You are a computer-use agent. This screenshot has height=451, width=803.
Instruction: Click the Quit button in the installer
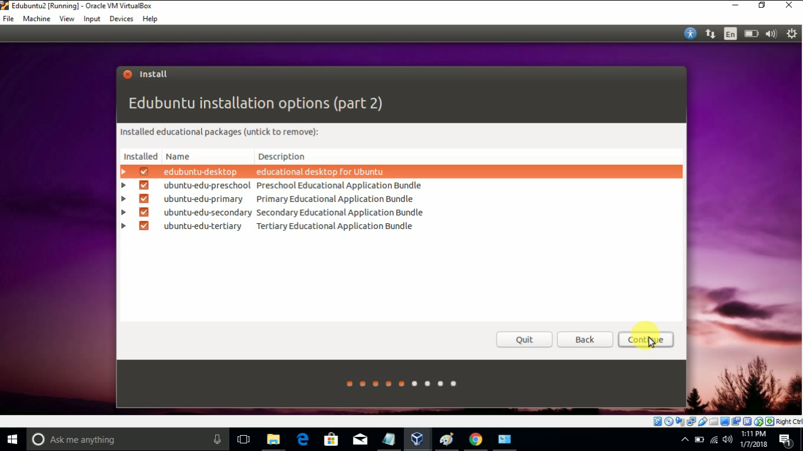[524, 339]
